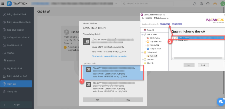Select Danh sách under Chứng thư số
Image resolution: width=225 pixels, height=109 pixels.
(153, 56)
